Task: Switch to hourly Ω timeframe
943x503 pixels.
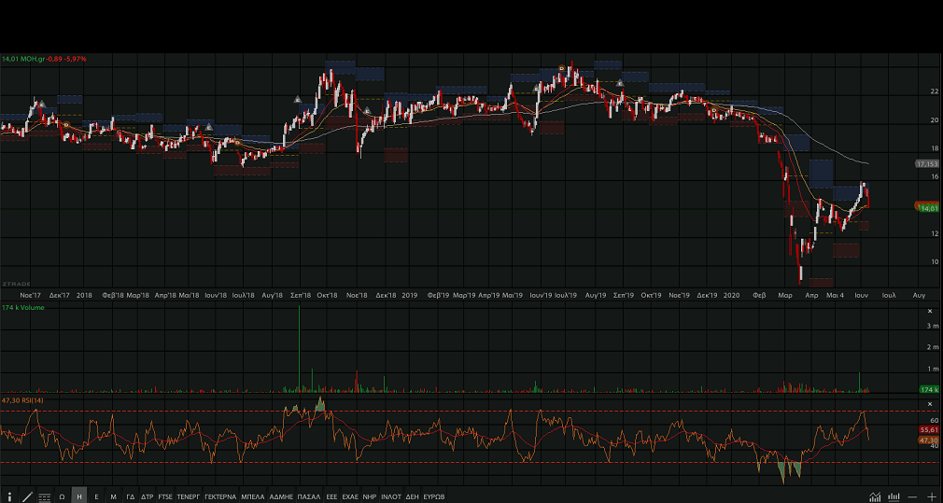Action: pyautogui.click(x=62, y=496)
